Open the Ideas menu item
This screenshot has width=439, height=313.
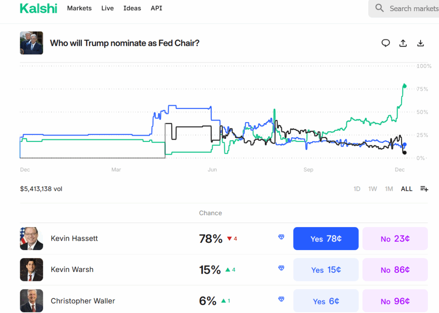coord(132,8)
